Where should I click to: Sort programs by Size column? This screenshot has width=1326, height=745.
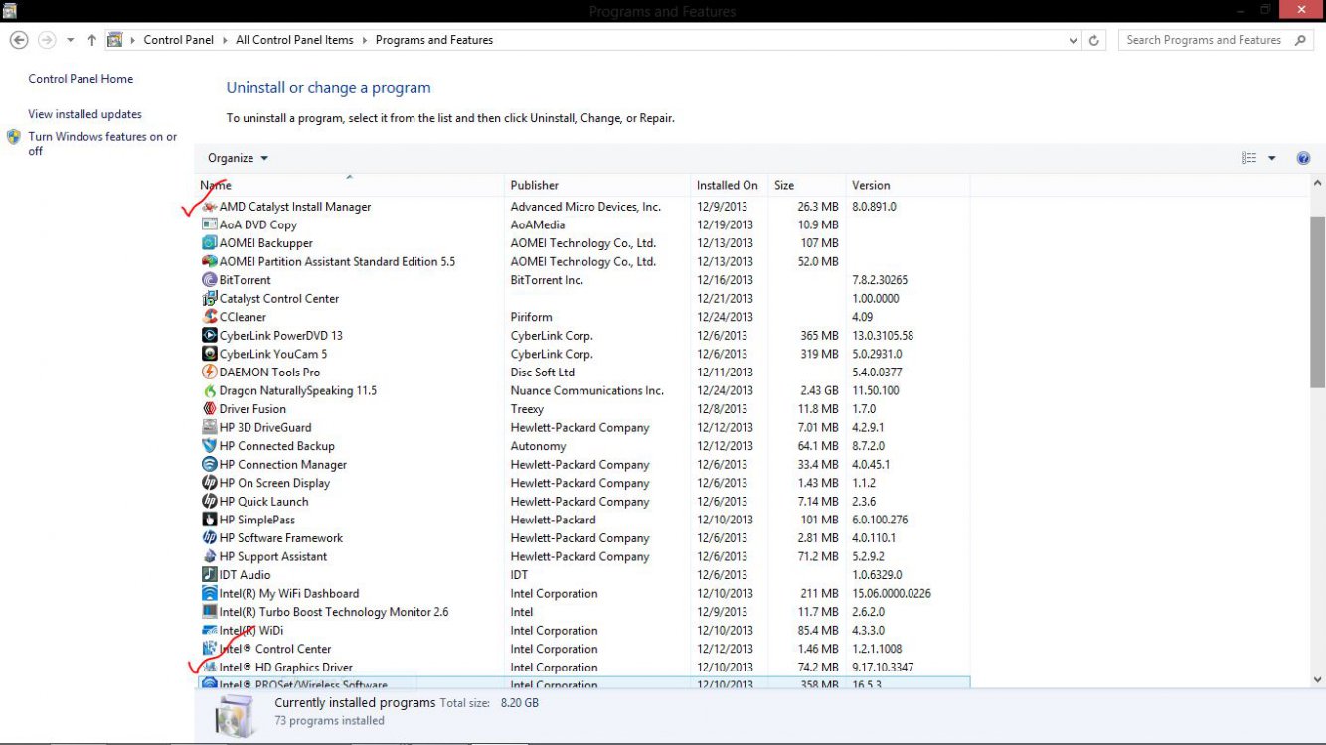[807, 185]
